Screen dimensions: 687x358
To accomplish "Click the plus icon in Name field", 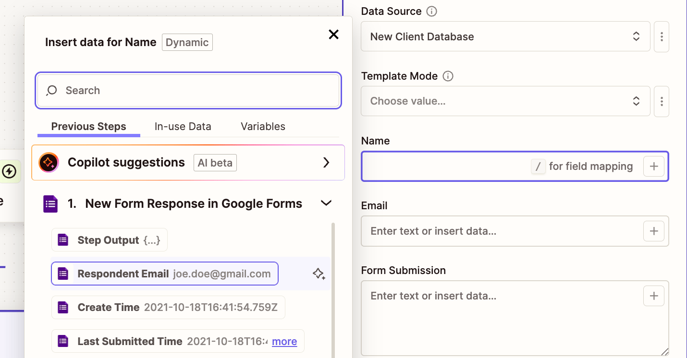I will pyautogui.click(x=653, y=167).
